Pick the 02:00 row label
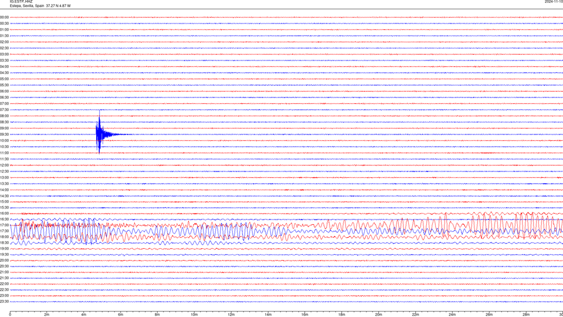Image resolution: width=563 pixels, height=317 pixels. point(4,42)
